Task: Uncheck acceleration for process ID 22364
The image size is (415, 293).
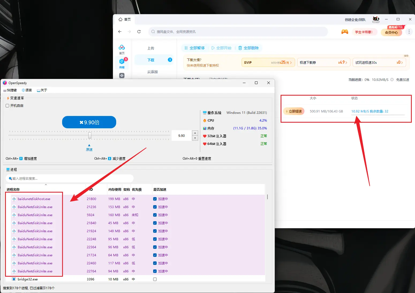Action: tap(155, 247)
